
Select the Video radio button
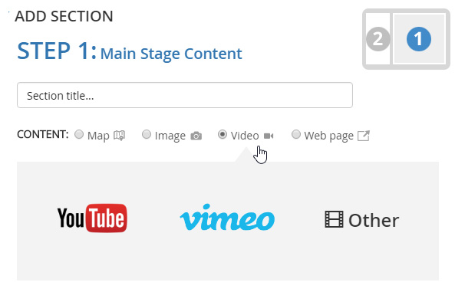point(223,135)
